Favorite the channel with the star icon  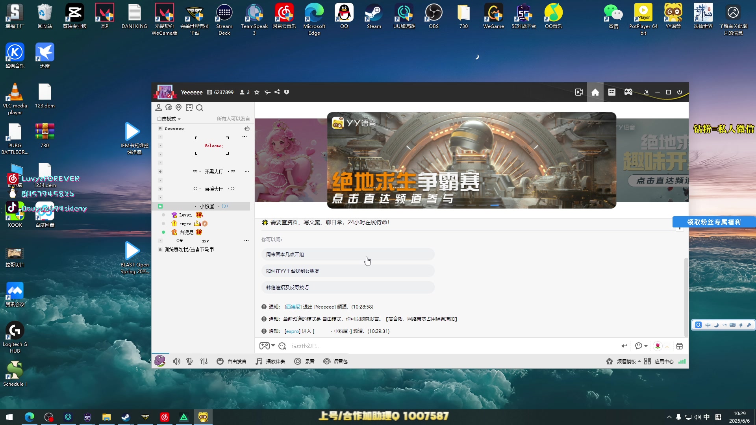(257, 92)
